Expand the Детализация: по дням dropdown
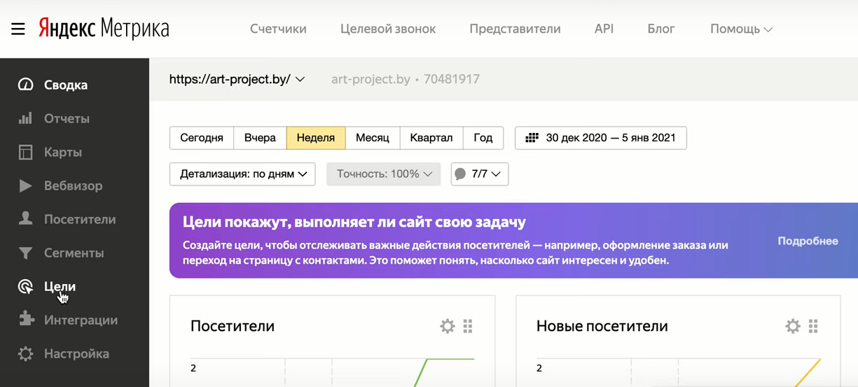This screenshot has height=387, width=858. click(x=242, y=174)
